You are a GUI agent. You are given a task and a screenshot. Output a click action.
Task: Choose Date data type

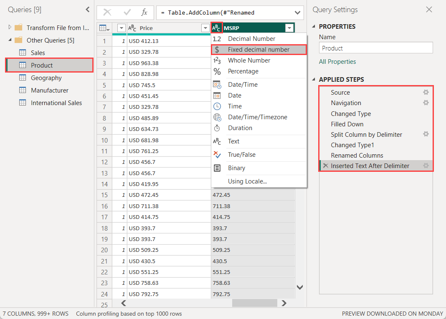click(x=259, y=95)
